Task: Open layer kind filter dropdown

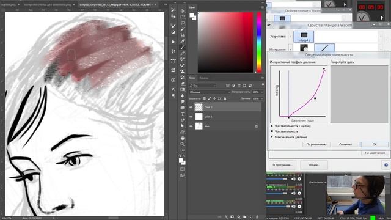Action: 202,86
